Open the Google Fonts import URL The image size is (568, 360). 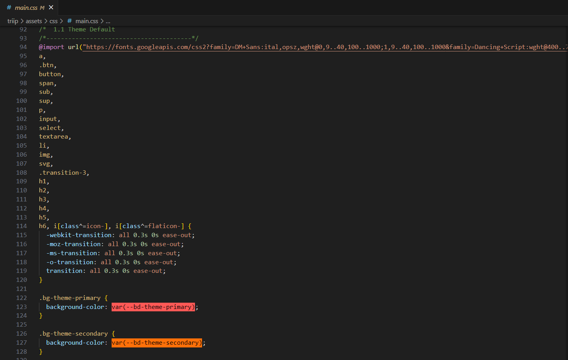(x=325, y=47)
